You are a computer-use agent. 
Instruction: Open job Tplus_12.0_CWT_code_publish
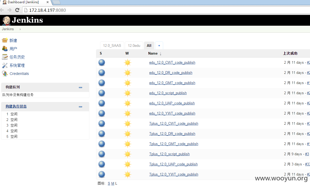(x=174, y=123)
